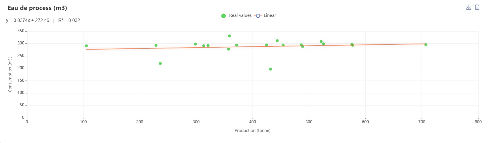Click the Production (tonne) x-axis label

pos(252,130)
